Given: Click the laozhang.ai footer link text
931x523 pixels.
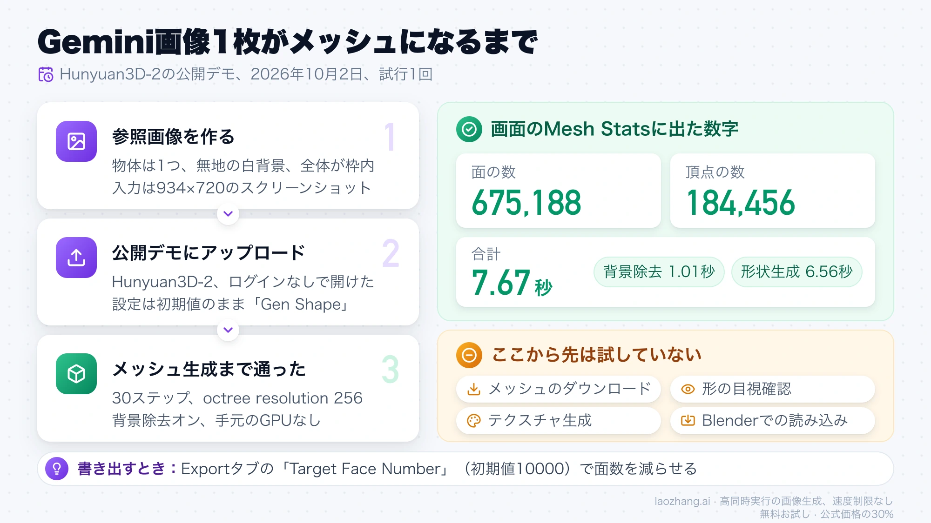Looking at the screenshot, I should [x=682, y=501].
